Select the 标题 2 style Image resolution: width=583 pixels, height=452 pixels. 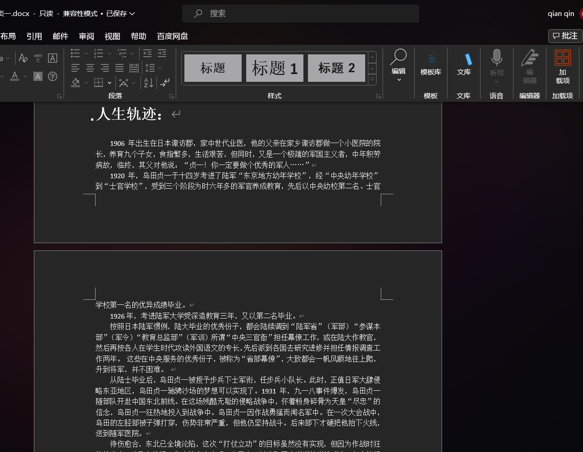[336, 68]
